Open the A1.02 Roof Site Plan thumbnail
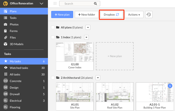 115,97
